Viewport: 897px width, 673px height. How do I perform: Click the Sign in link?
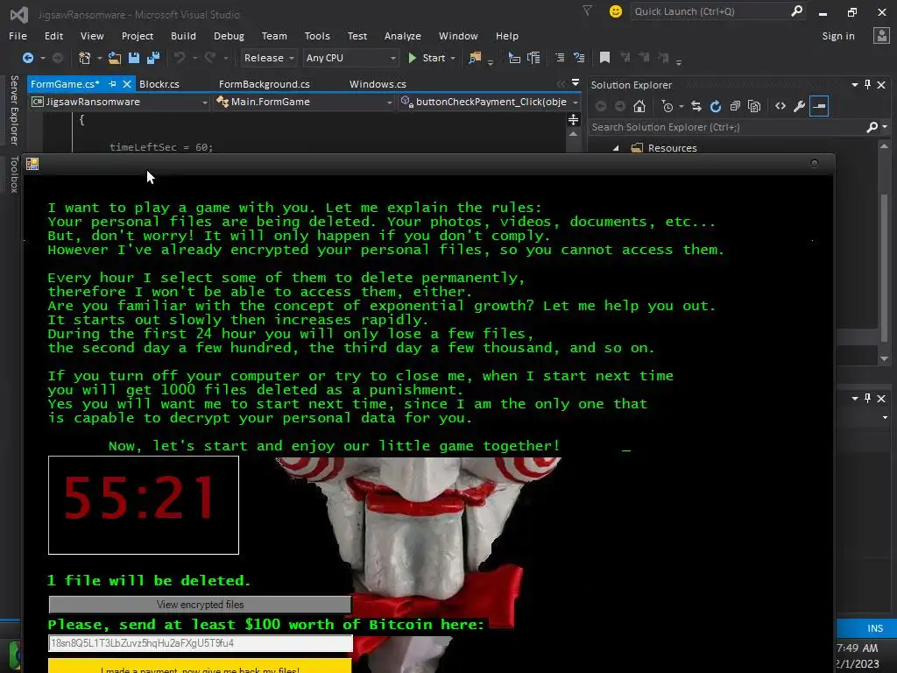point(838,36)
